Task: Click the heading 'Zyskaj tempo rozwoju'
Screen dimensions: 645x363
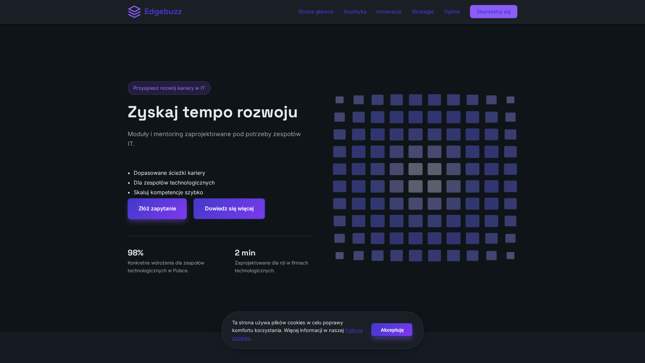Action: 213,112
